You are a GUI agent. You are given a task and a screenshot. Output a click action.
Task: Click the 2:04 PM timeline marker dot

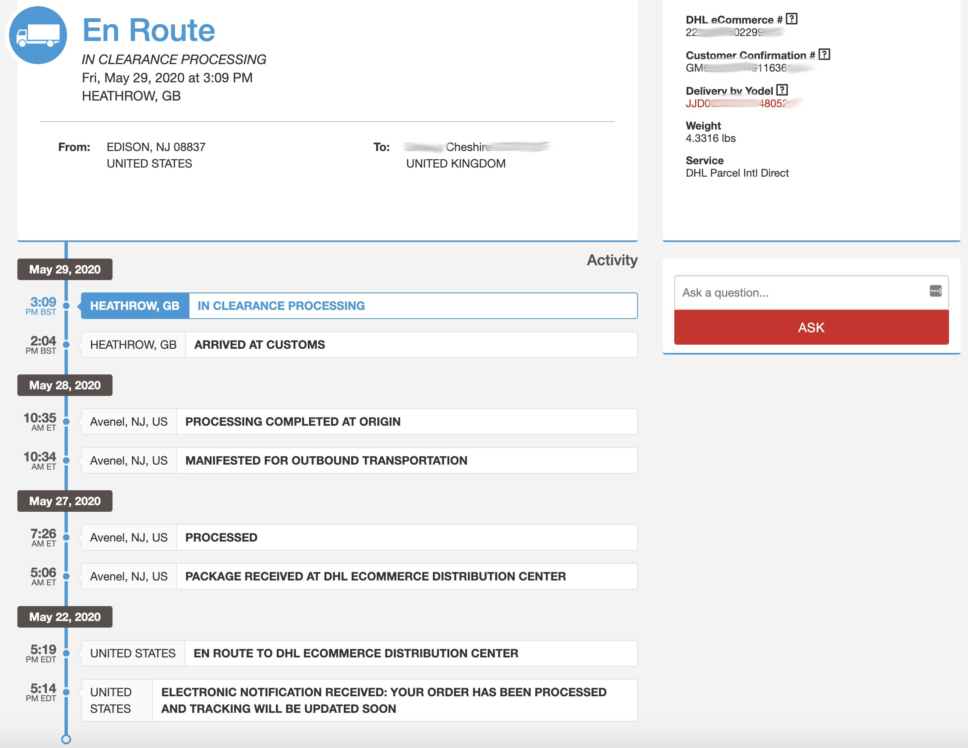(66, 345)
